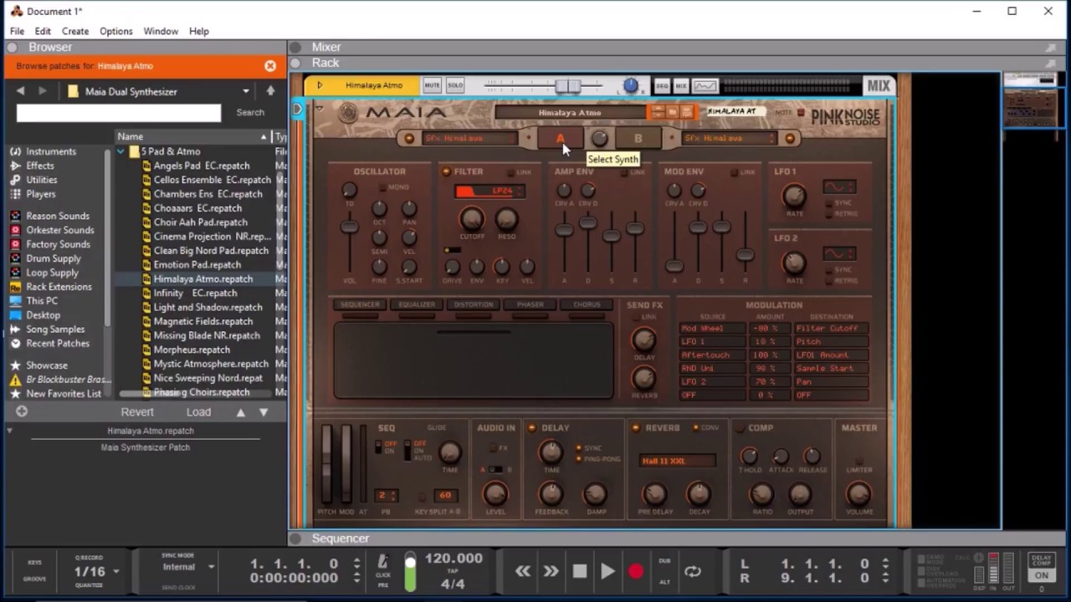The width and height of the screenshot is (1071, 602).
Task: Open the Help menu
Action: point(199,31)
